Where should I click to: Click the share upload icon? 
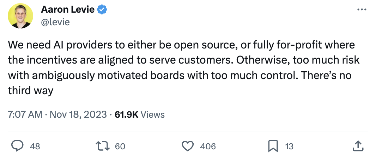tap(358, 146)
